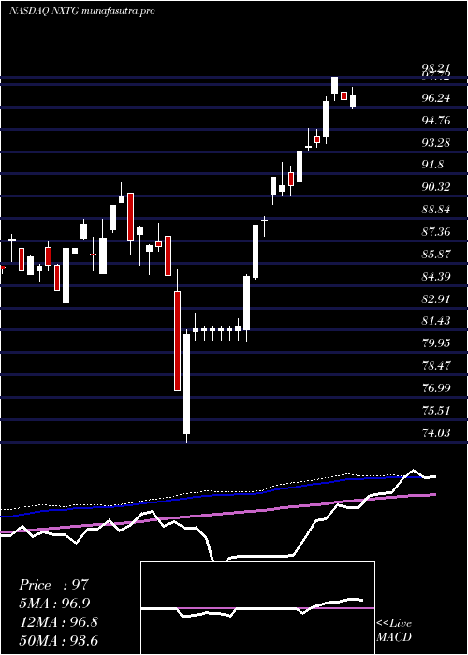Select the 75.51 price axis label
The width and height of the screenshot is (468, 655).
[x=436, y=411]
